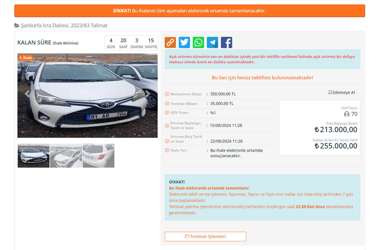Click info icon next to Muhammen Bedel

click(167, 94)
